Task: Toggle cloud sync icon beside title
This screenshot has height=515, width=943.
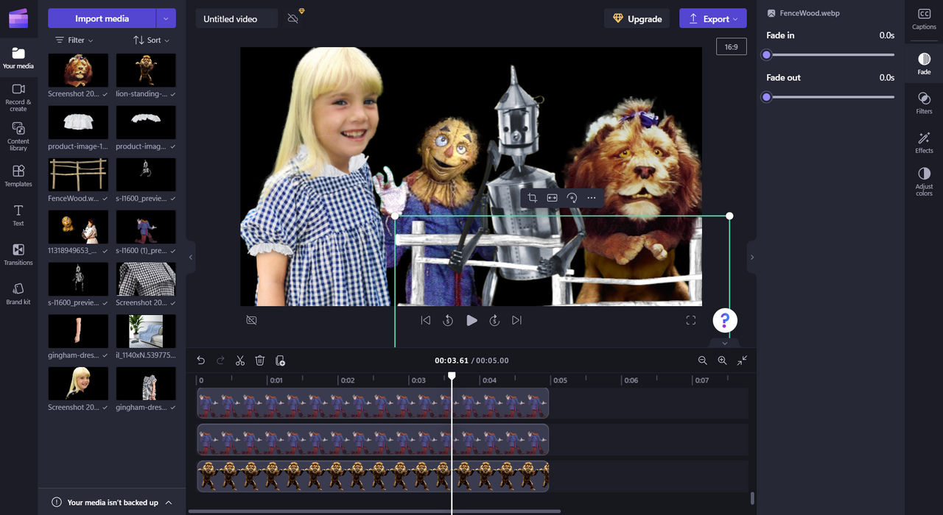Action: pyautogui.click(x=293, y=18)
